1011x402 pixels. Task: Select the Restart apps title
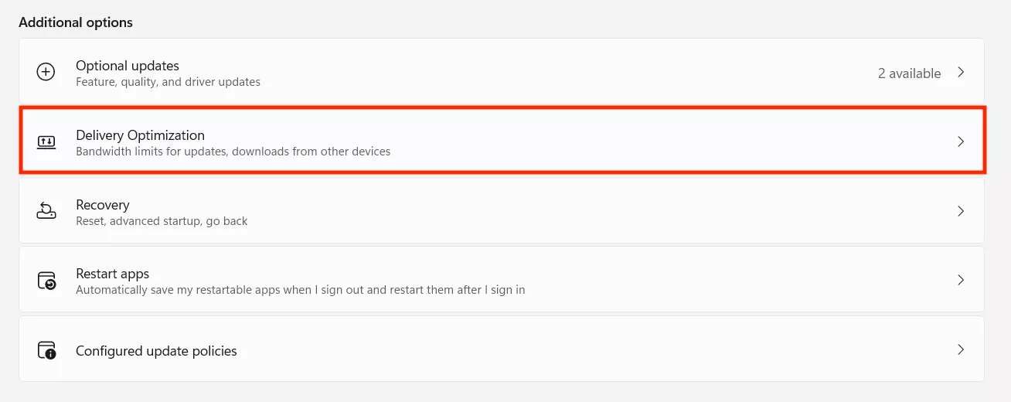112,274
